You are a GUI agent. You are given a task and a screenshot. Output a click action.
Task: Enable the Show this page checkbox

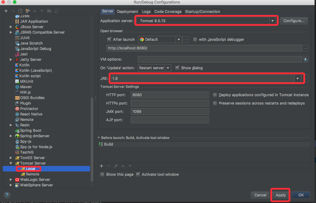tap(102, 175)
